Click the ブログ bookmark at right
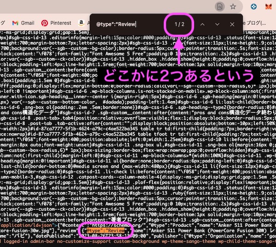The width and height of the screenshot is (276, 247). tap(255, 23)
